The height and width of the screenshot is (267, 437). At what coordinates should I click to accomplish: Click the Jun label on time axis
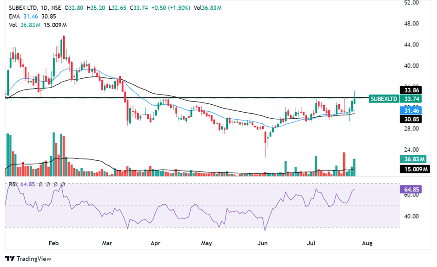(x=263, y=242)
